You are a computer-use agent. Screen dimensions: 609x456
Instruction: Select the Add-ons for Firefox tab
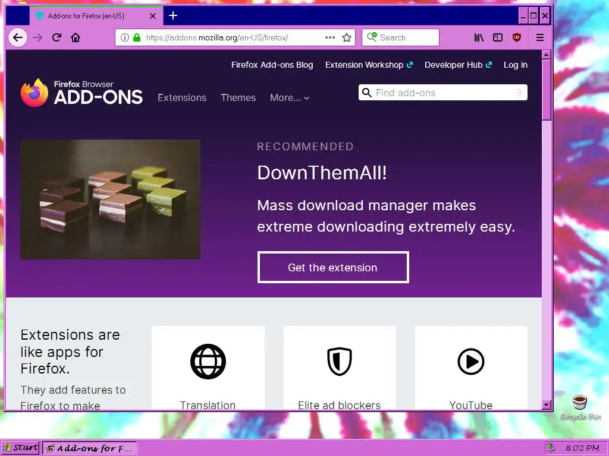(x=95, y=16)
